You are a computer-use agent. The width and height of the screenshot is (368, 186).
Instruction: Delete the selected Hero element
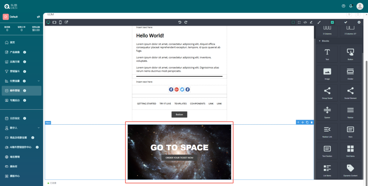[x=312, y=123]
